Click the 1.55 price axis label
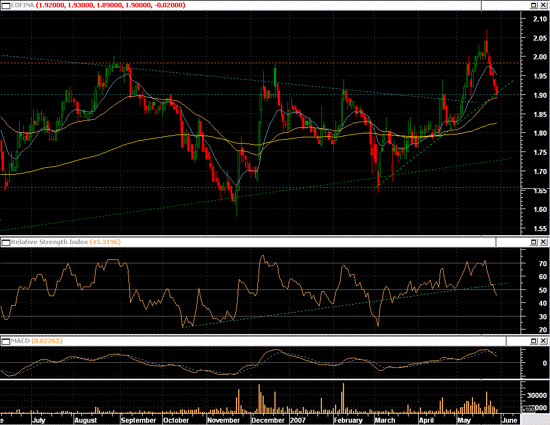 coord(540,228)
